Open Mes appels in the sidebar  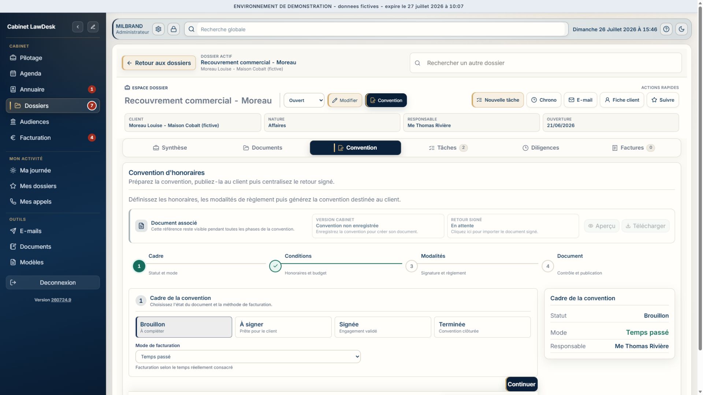click(x=53, y=202)
